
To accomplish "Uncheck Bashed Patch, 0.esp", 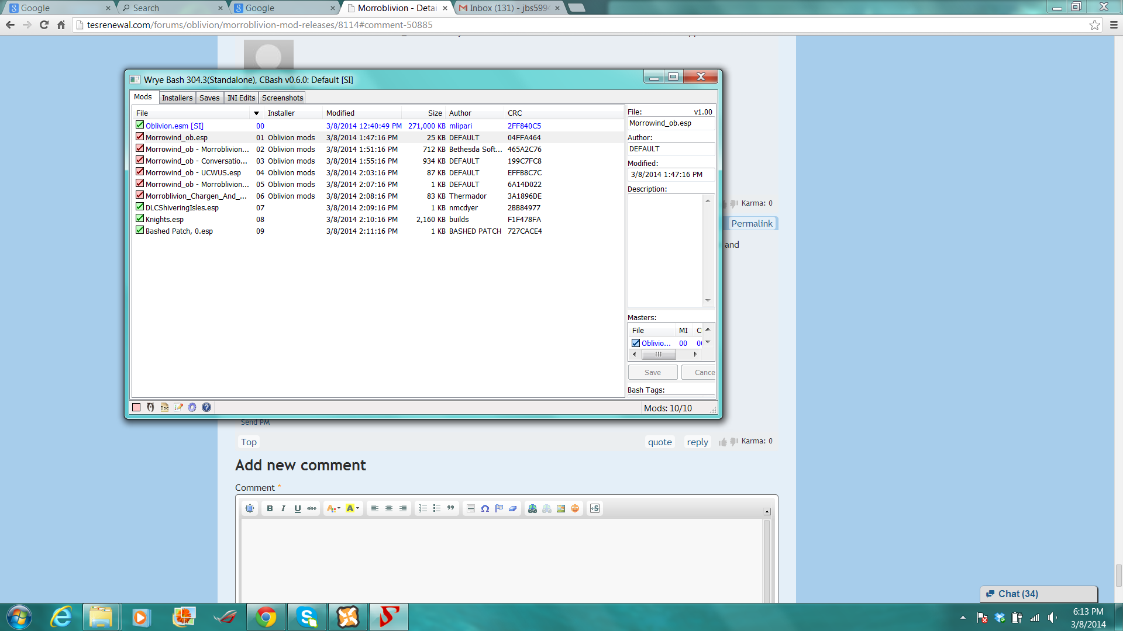I will (x=140, y=230).
